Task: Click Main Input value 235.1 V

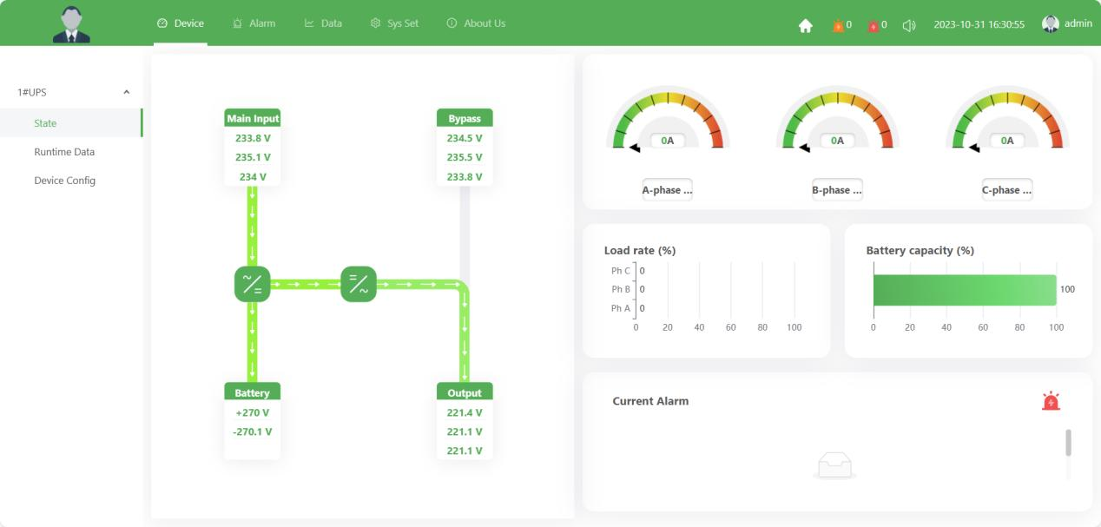Action: point(253,157)
